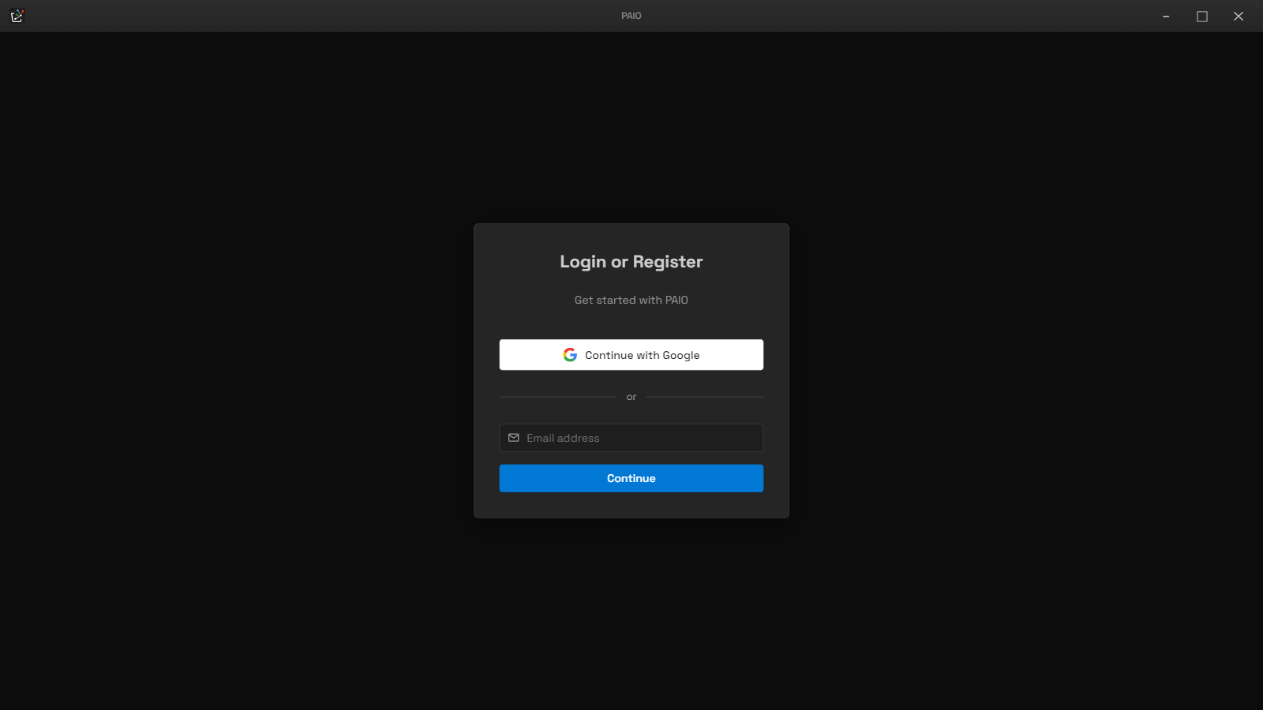Click the Get started with PAIO text
Image resolution: width=1263 pixels, height=710 pixels.
click(631, 300)
